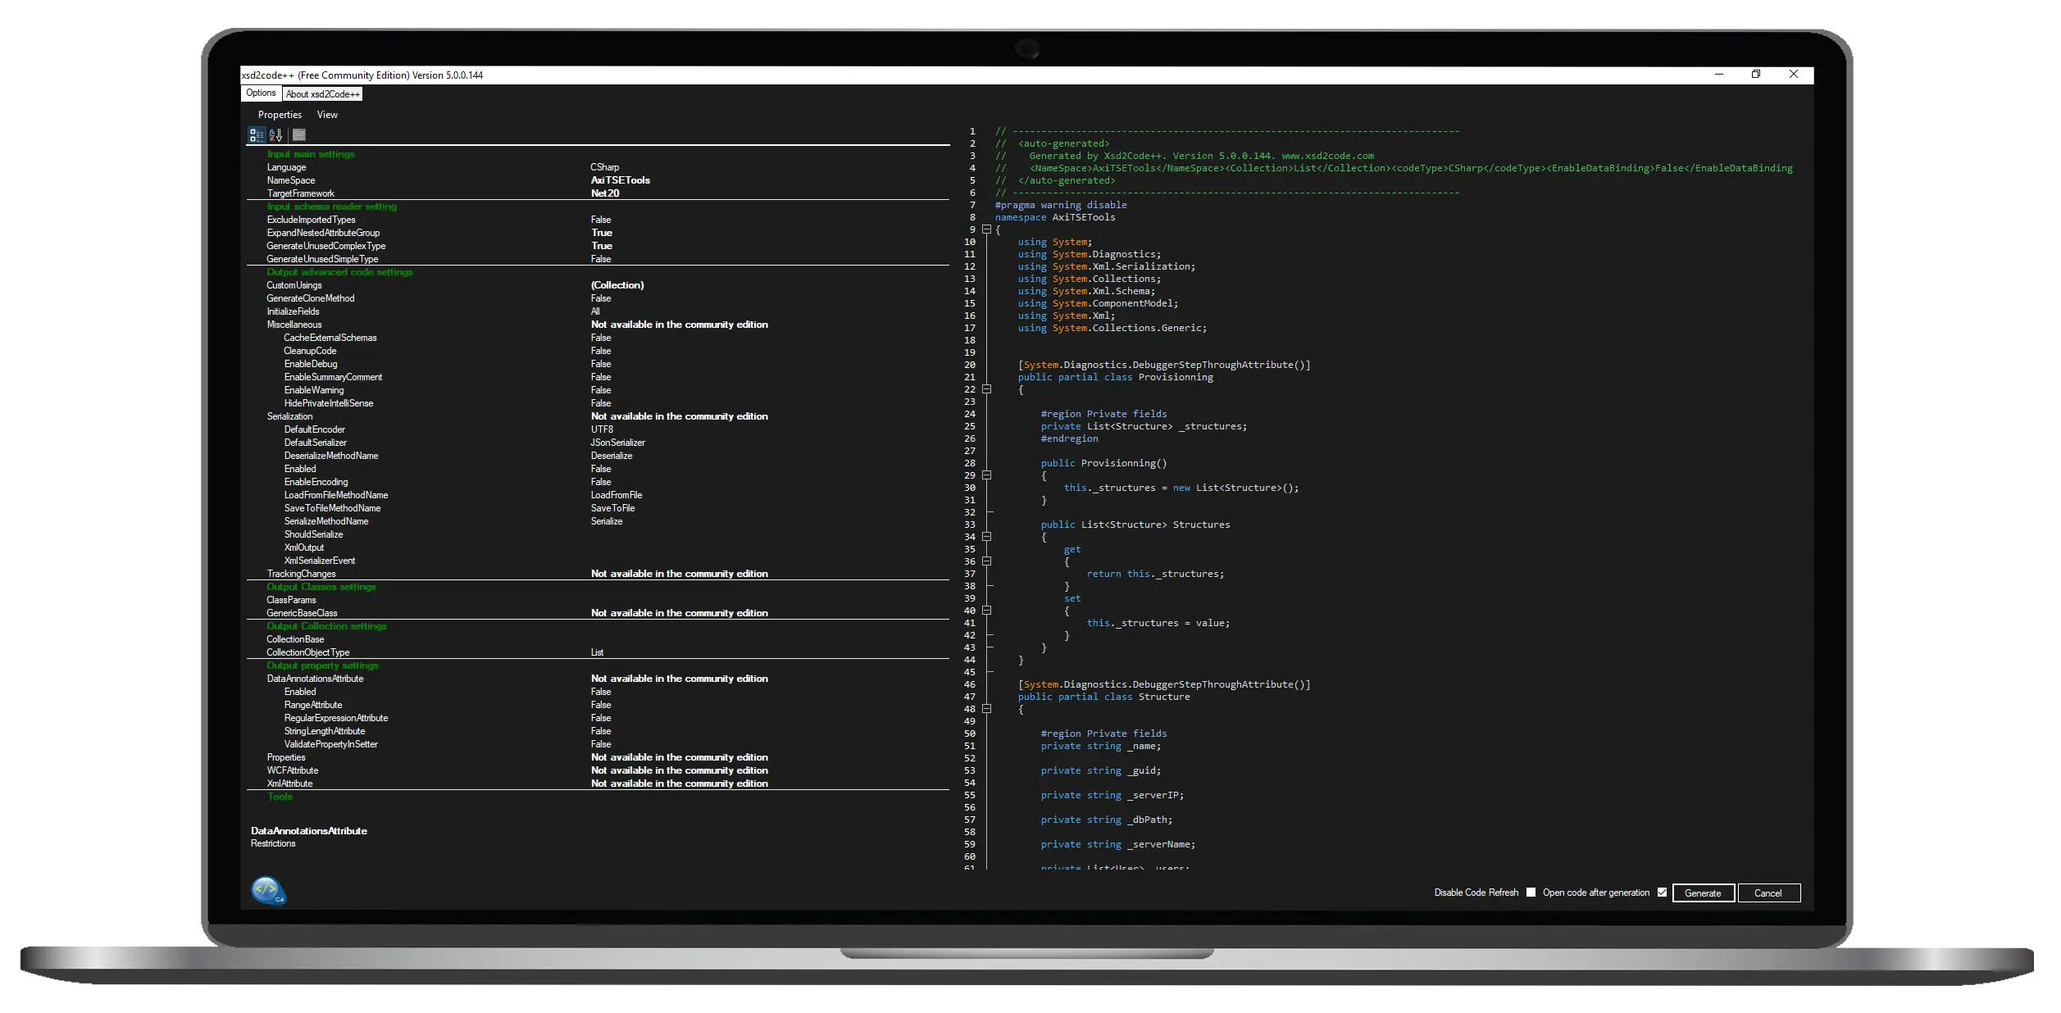Click the Property Pages toolbar icon

coord(299,134)
